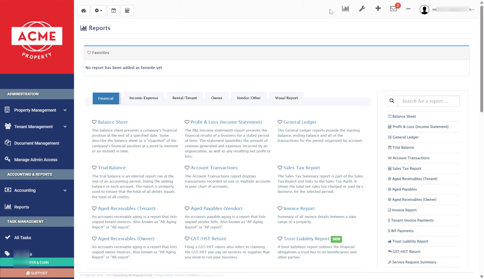Switch to the Income/Expense tab
Screen dimensions: 484x279
click(x=144, y=98)
